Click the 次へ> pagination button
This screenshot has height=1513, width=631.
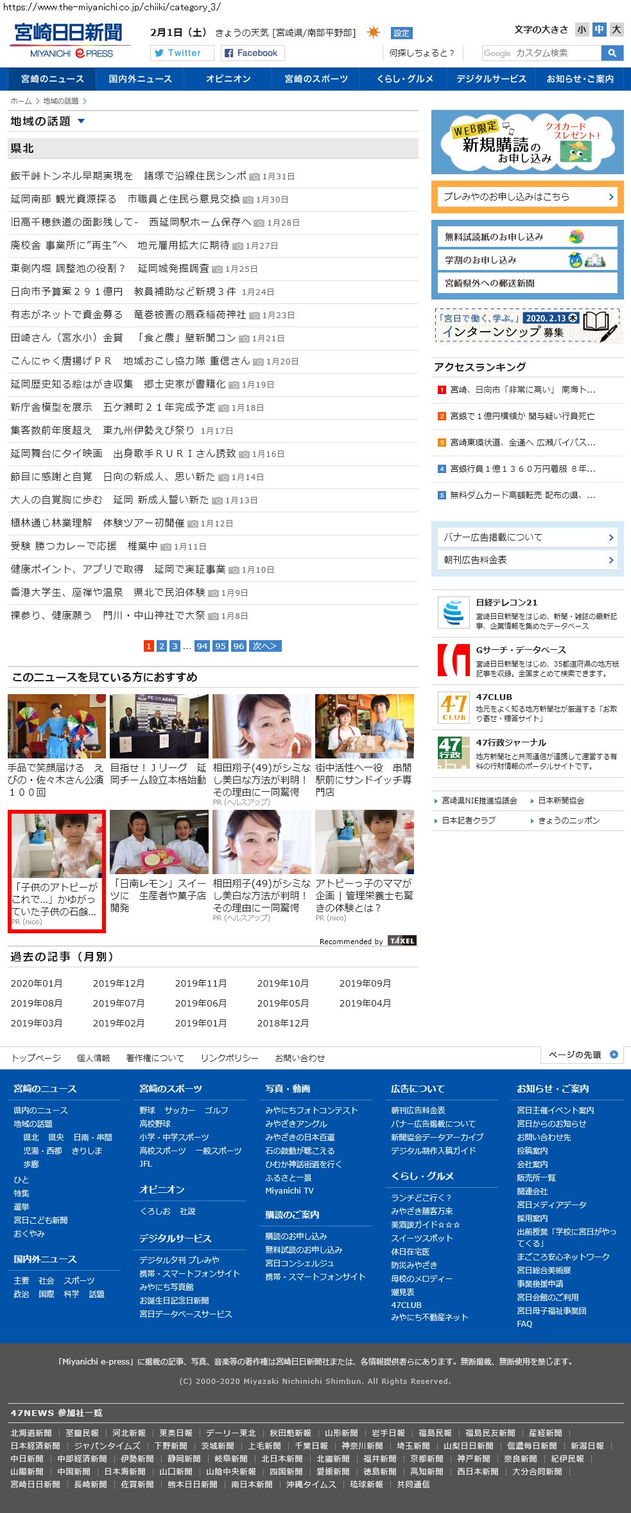tap(264, 646)
